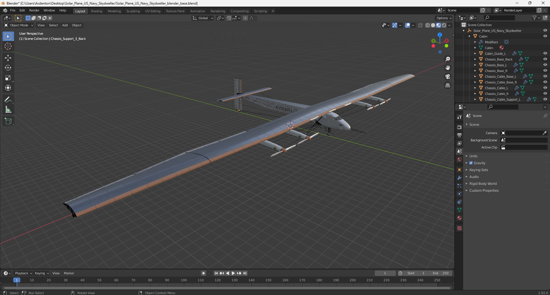Click the timeline horizontal scrollbar

227,288
